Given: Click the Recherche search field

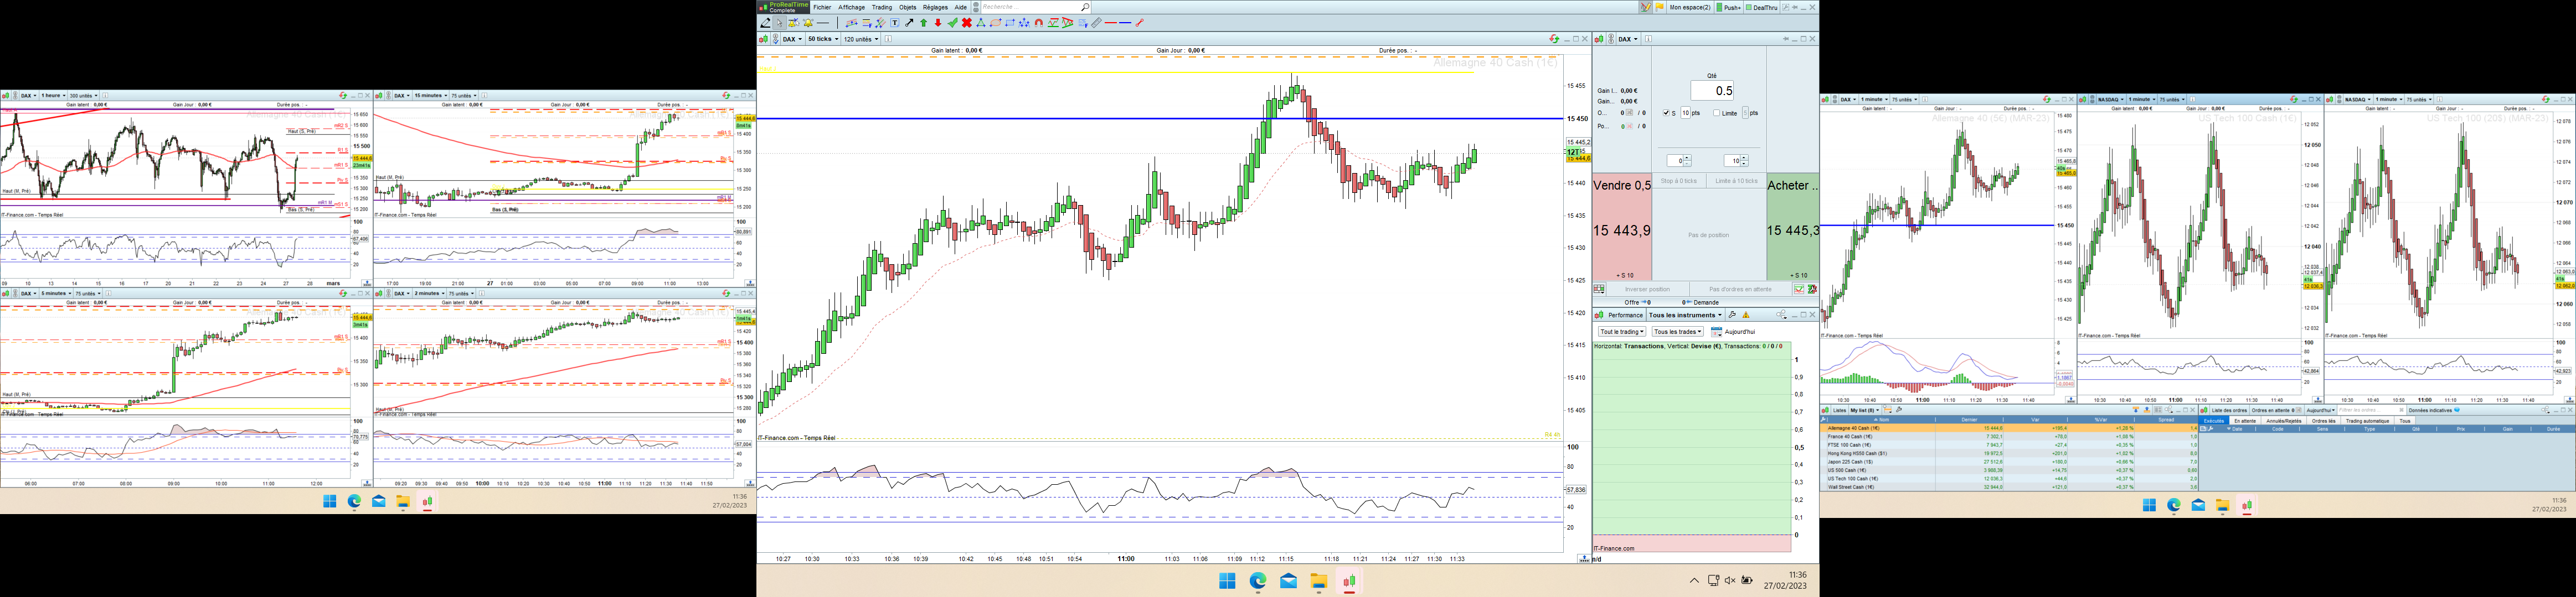Looking at the screenshot, I should 1030,7.
